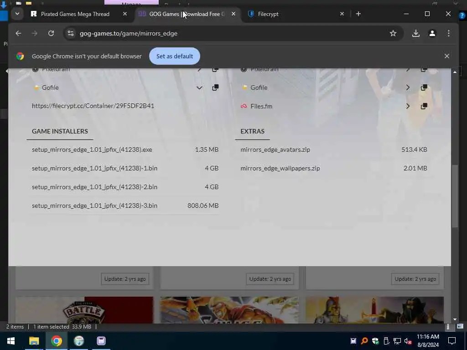Open the purple app in taskbar
Viewport: 467px width, 350px height.
click(101, 341)
